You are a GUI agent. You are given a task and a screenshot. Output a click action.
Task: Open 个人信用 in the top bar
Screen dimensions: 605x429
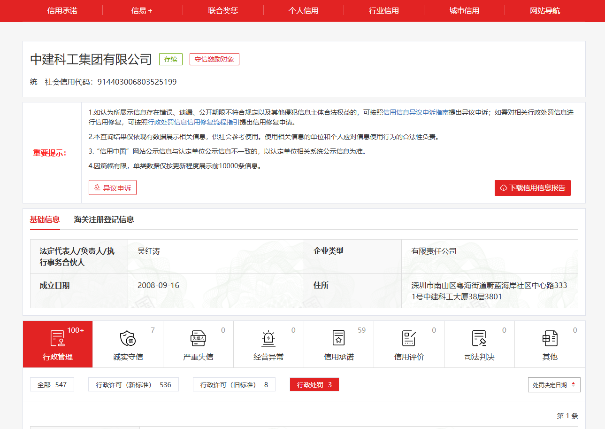tap(304, 10)
